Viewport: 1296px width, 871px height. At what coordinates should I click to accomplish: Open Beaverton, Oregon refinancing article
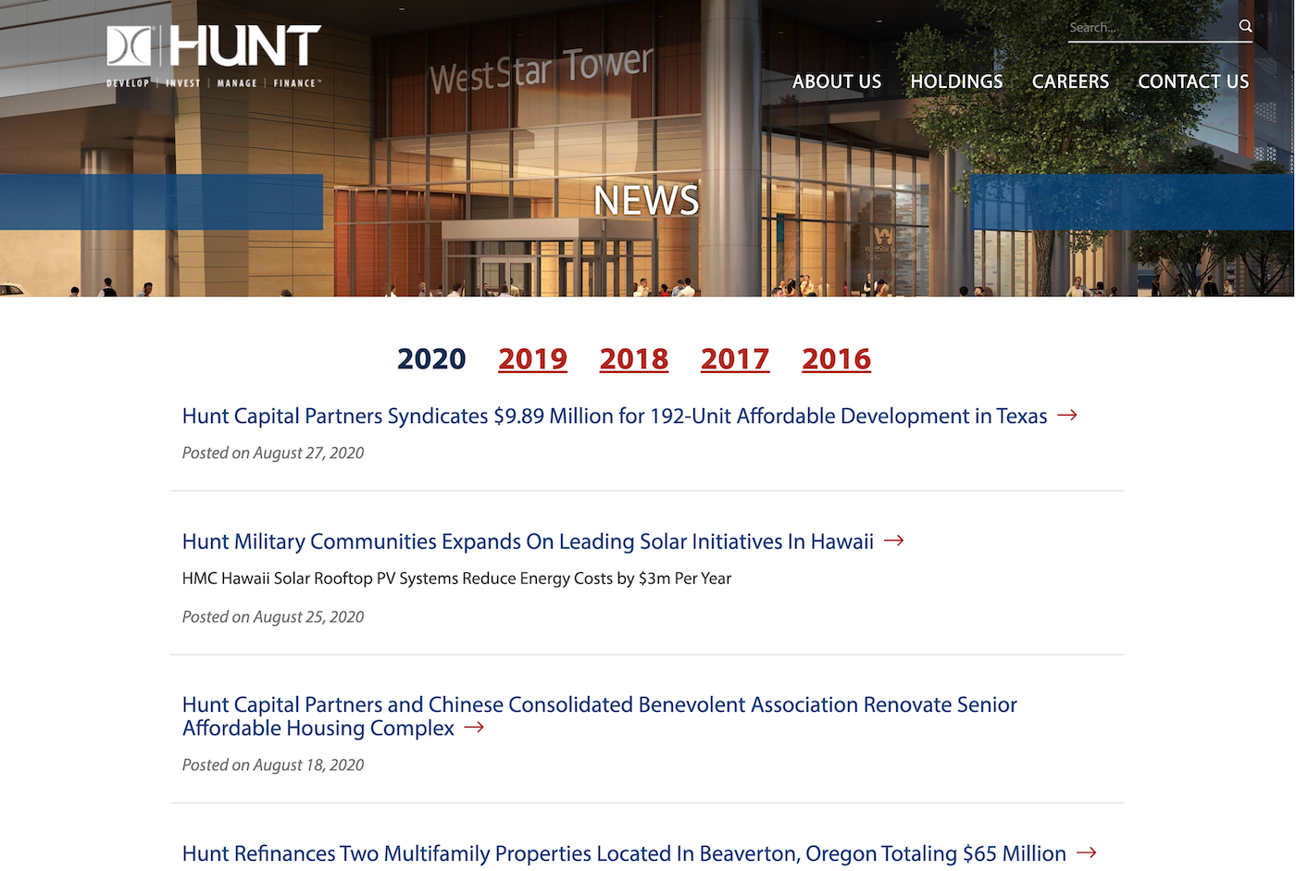coord(624,853)
